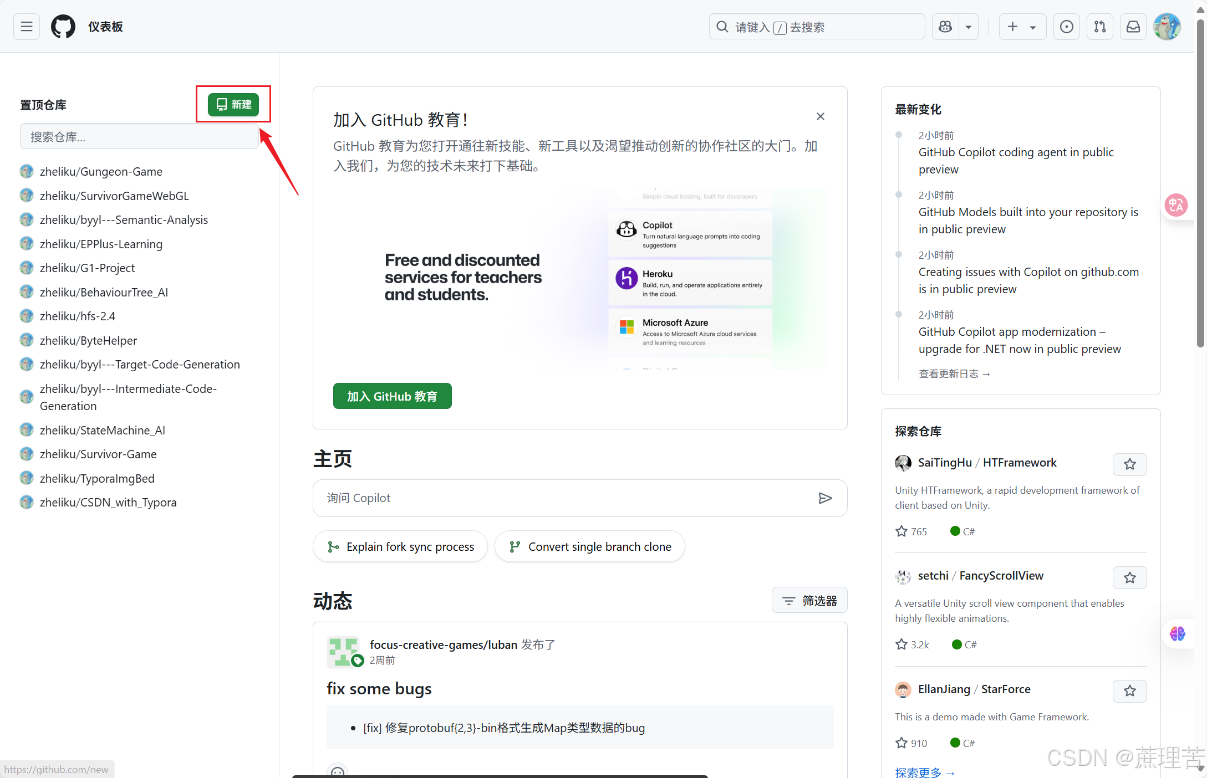This screenshot has width=1207, height=778.
Task: Open the 筛选器 feed filter dropdown
Action: [x=809, y=600]
